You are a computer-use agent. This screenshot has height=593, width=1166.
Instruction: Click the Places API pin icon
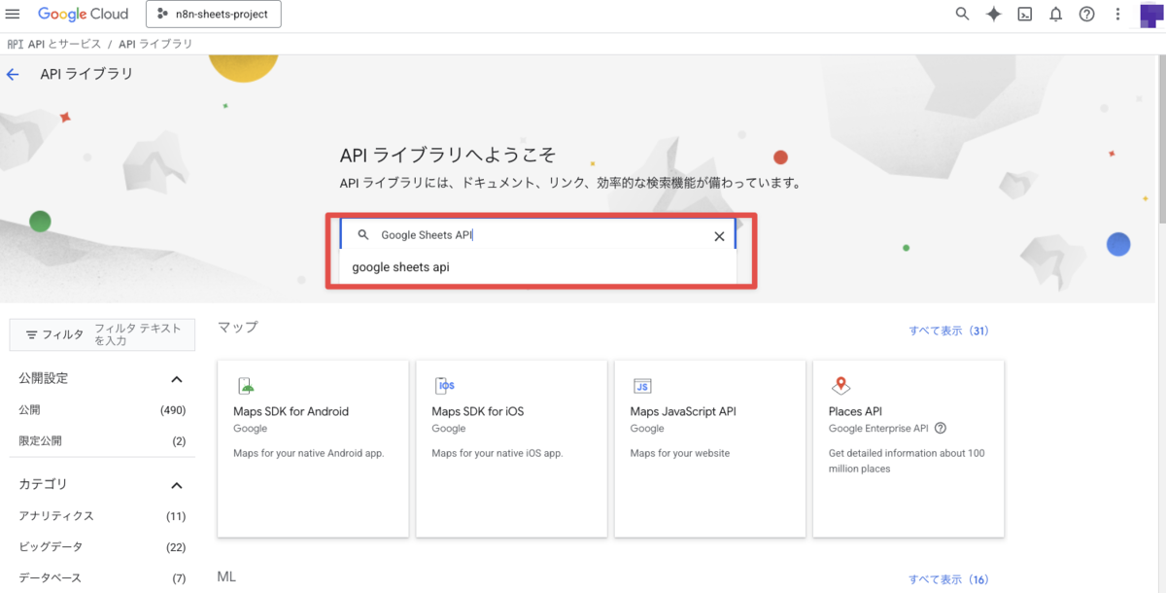tap(840, 386)
